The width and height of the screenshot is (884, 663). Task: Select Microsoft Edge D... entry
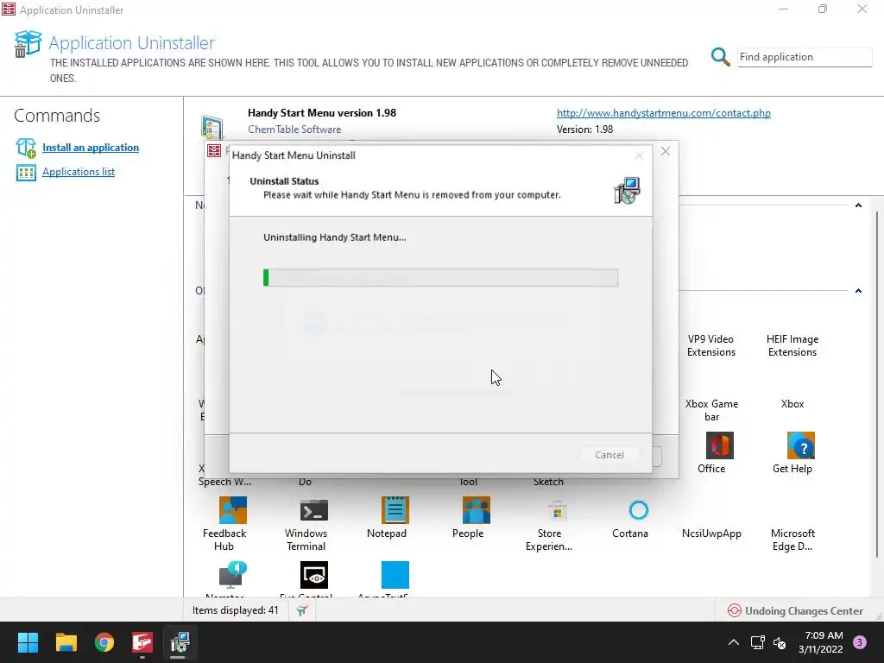point(792,540)
